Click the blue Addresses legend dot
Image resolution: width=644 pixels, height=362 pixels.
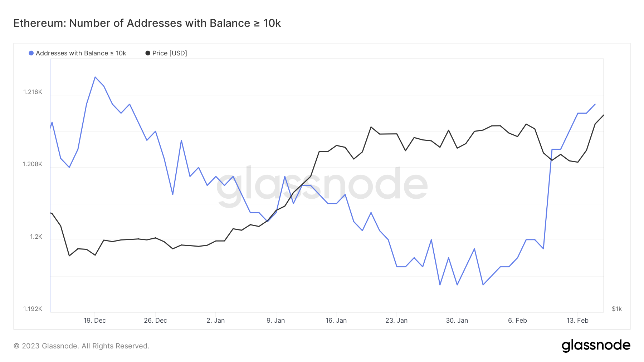tap(31, 53)
